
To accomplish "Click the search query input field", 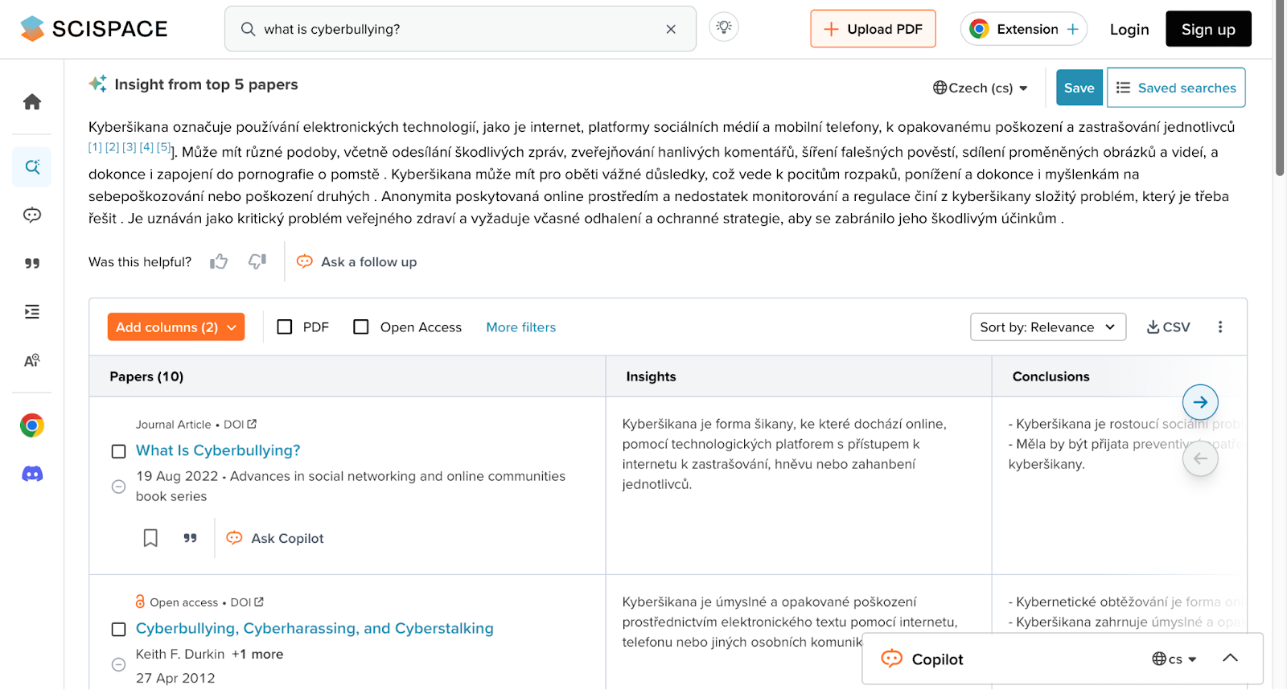I will (x=458, y=29).
